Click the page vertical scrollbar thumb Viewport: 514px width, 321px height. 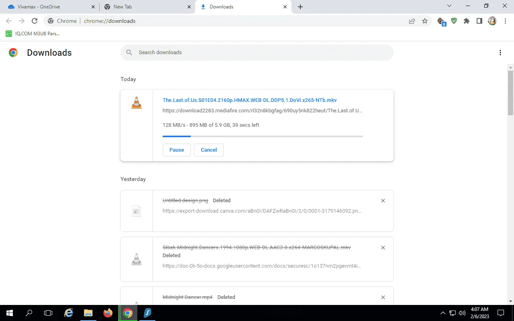[510, 93]
